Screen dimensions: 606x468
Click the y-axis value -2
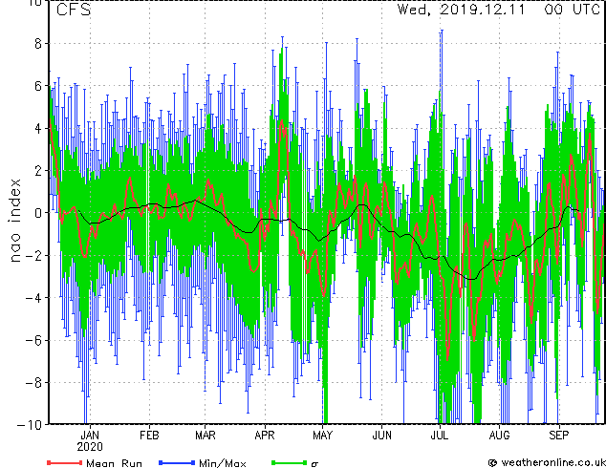(33, 255)
